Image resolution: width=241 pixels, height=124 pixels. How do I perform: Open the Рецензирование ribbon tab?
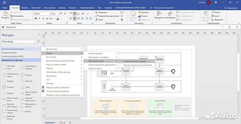tap(87, 8)
